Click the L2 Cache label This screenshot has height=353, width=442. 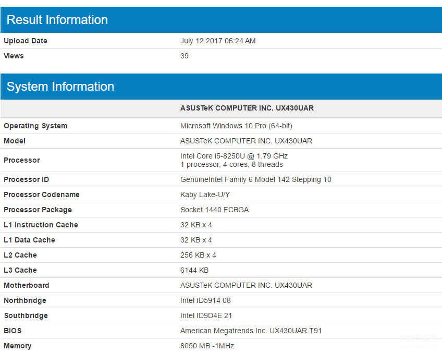[20, 255]
